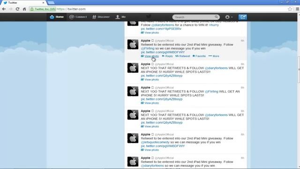Image resolution: width=300 pixels, height=169 pixels.
Task: Click @diaryforteens in LASTS!! iPhone tweet
Action: coord(216,68)
